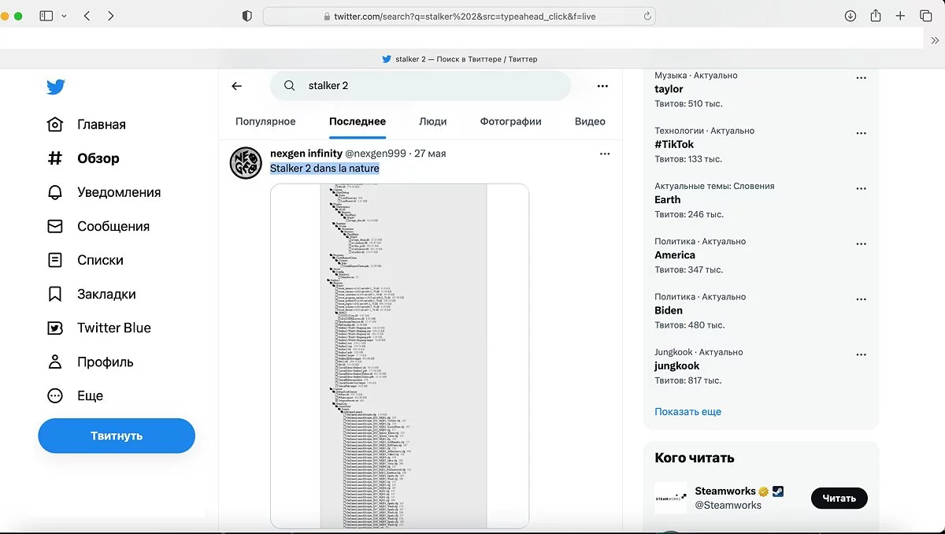Open the three-dot menu for the #TikTok trend
945x534 pixels.
pos(862,134)
